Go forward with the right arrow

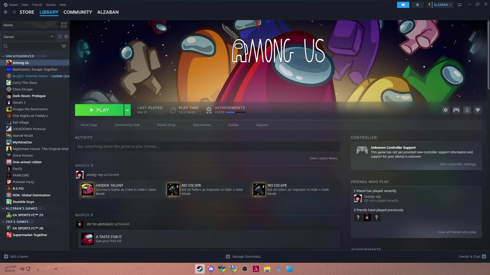coord(14,12)
